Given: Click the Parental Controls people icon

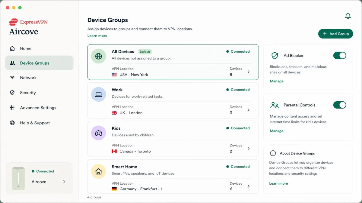Looking at the screenshot, I should (x=275, y=105).
